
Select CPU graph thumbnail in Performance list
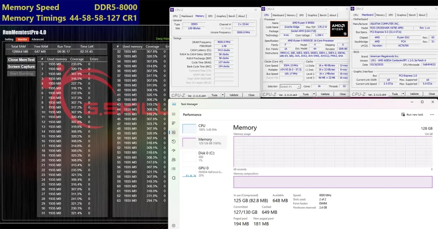189,128
